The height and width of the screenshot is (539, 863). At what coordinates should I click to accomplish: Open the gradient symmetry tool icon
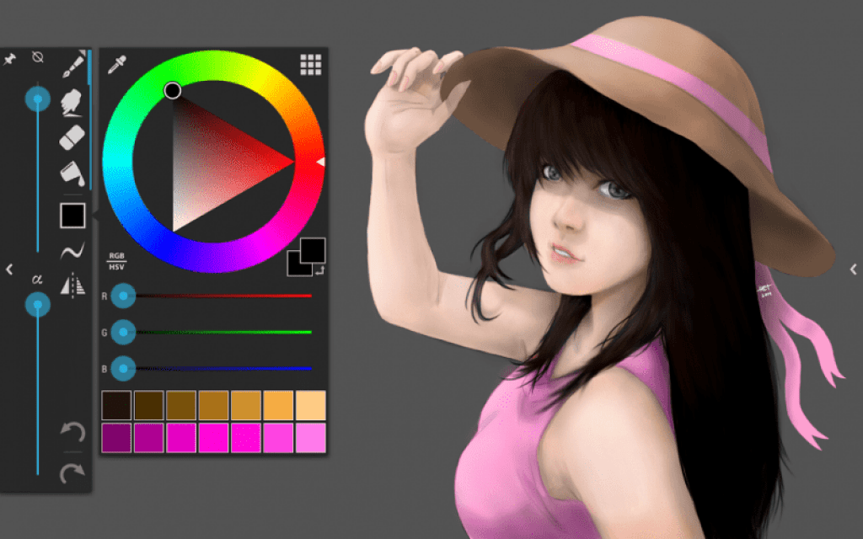coord(74,283)
